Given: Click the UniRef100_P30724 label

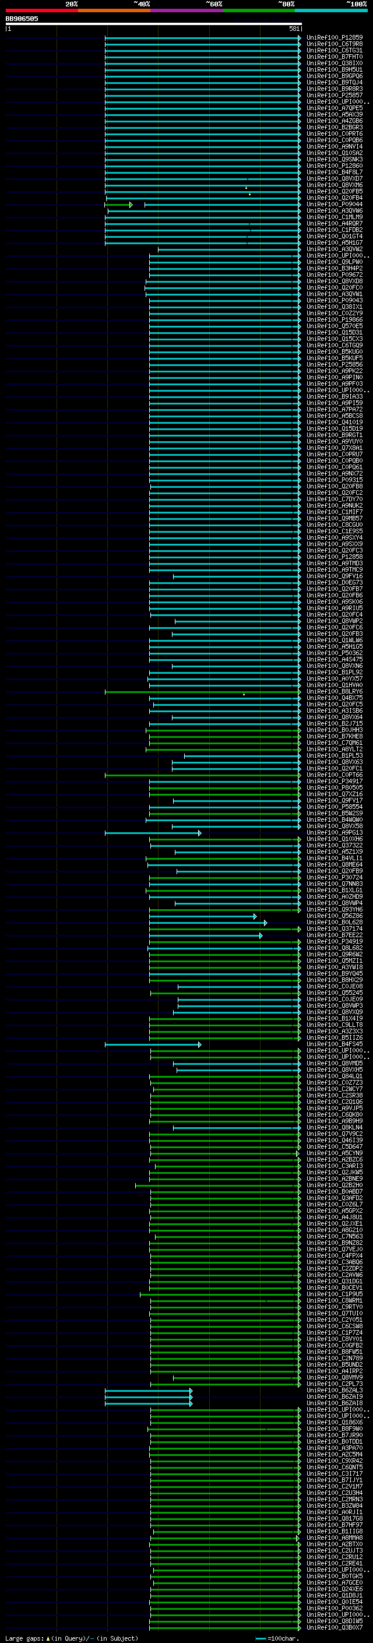Looking at the screenshot, I should pos(335,878).
